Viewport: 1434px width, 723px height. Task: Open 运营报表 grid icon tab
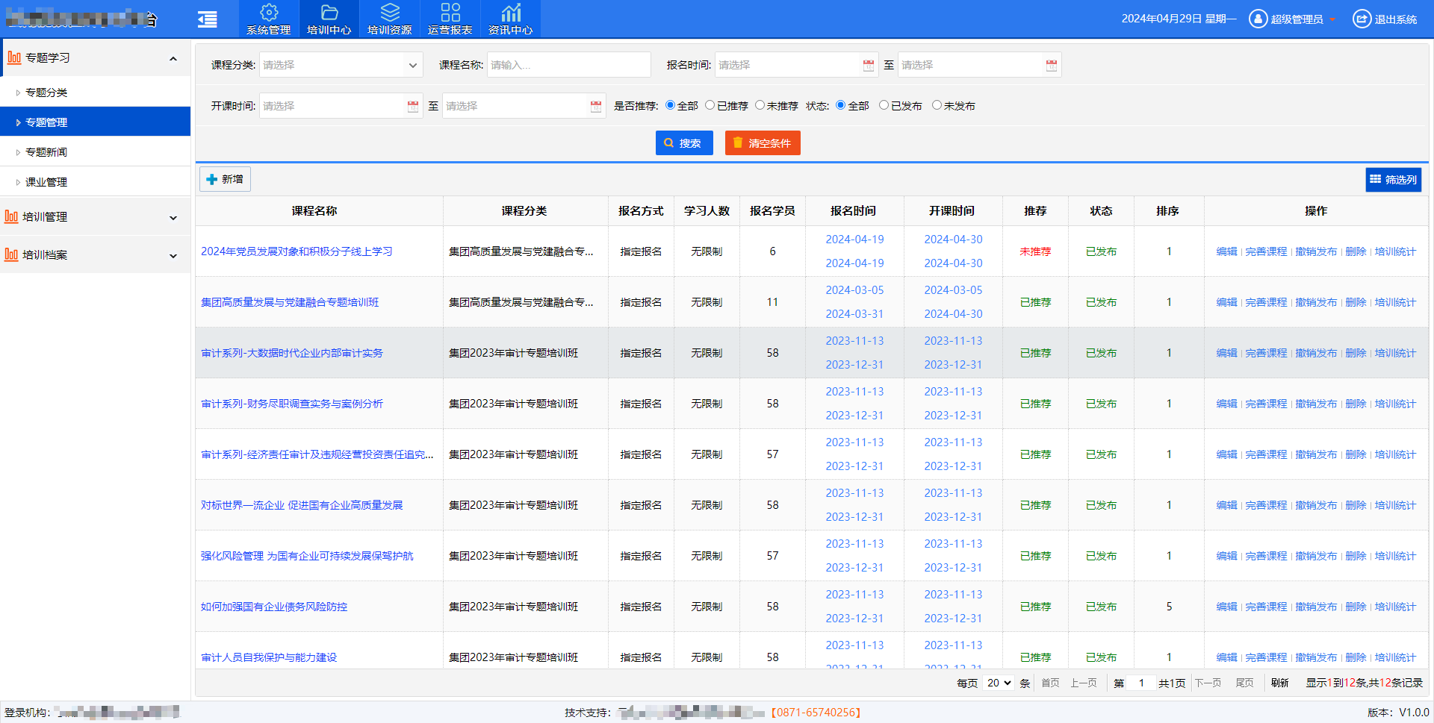(x=450, y=19)
